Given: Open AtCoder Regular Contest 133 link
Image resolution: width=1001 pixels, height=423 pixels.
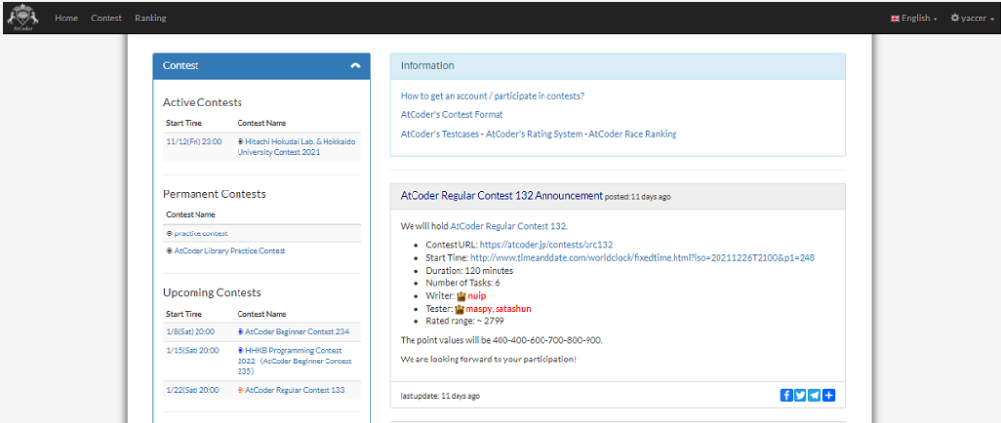Looking at the screenshot, I should (295, 390).
